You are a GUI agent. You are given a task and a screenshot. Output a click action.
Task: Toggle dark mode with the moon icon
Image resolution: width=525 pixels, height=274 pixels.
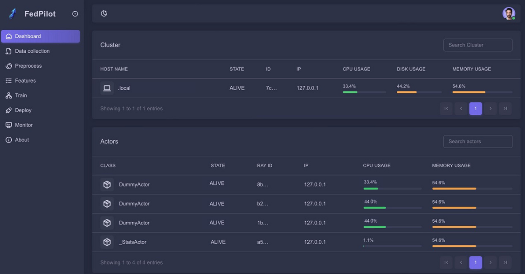[104, 14]
